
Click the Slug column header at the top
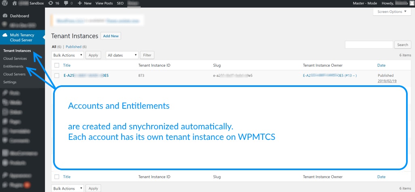[x=217, y=65]
